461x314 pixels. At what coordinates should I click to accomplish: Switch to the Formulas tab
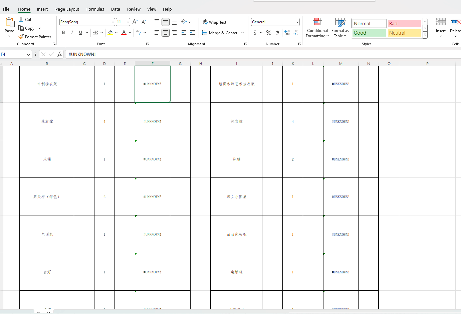(95, 9)
